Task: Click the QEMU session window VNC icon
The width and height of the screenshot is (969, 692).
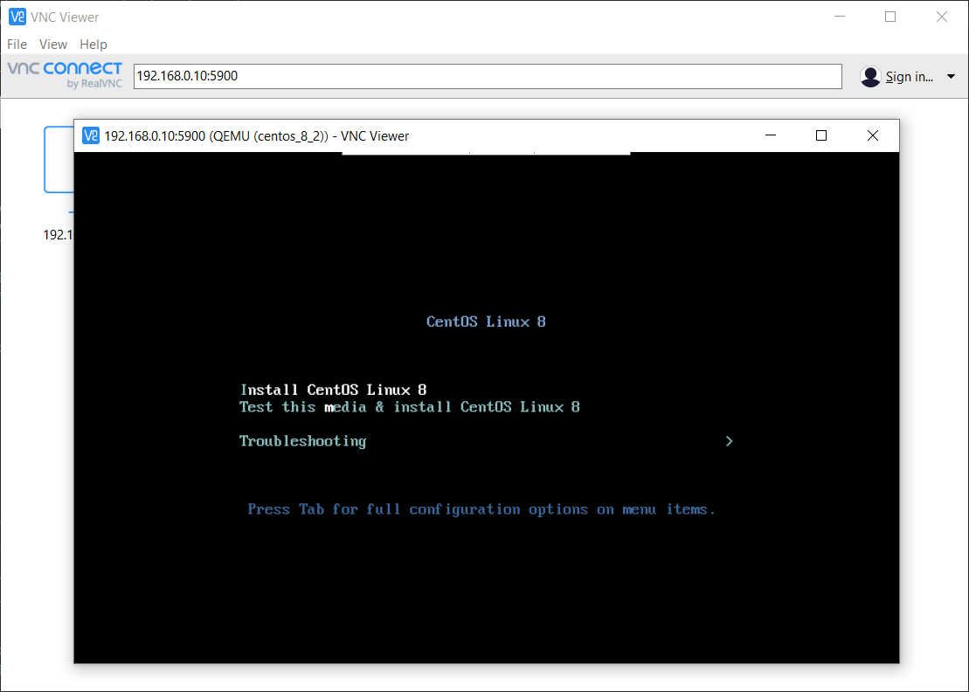Action: 91,135
